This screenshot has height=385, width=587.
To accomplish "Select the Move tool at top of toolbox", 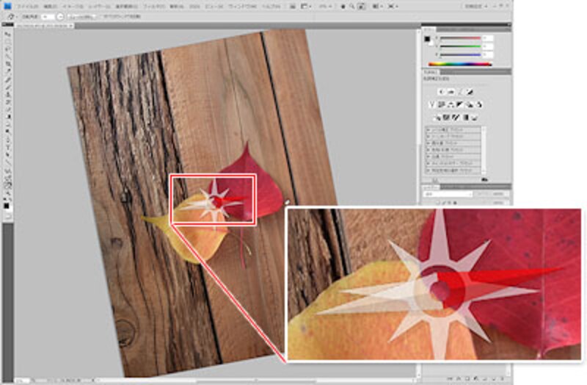I will coord(7,34).
